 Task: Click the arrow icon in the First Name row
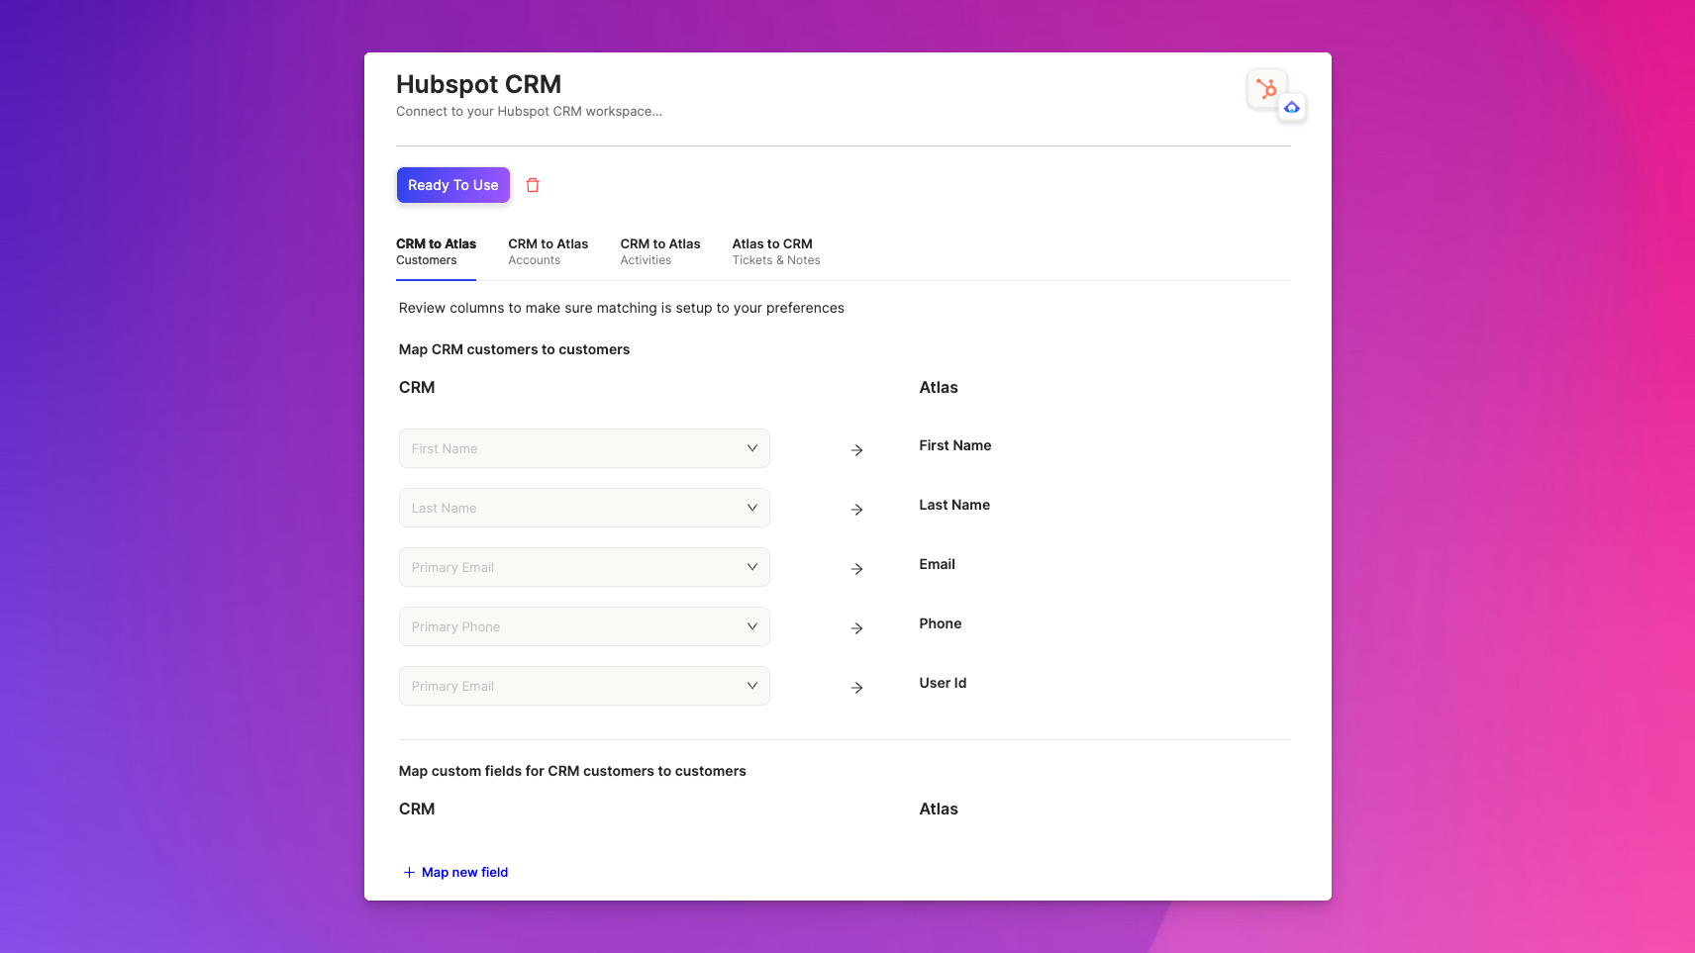[857, 450]
